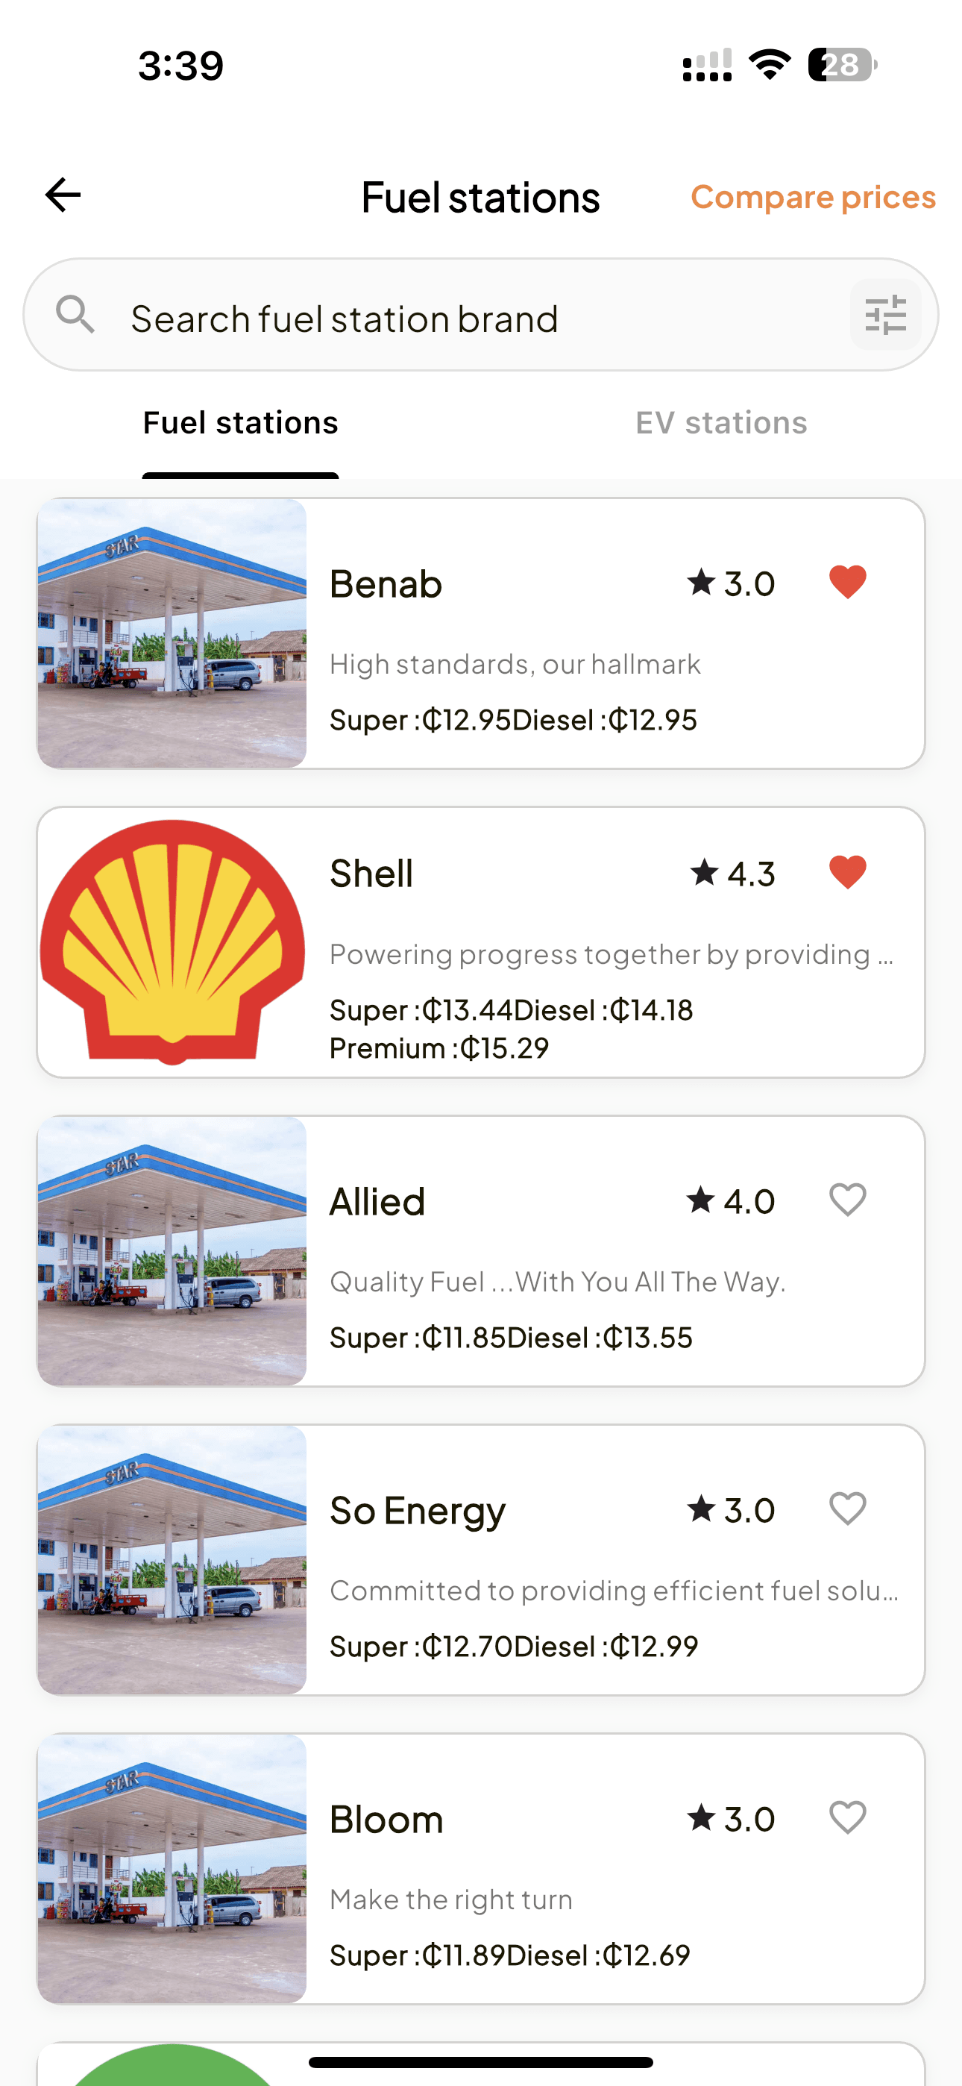Open the filter options icon
Image resolution: width=962 pixels, height=2086 pixels.
[x=885, y=315]
